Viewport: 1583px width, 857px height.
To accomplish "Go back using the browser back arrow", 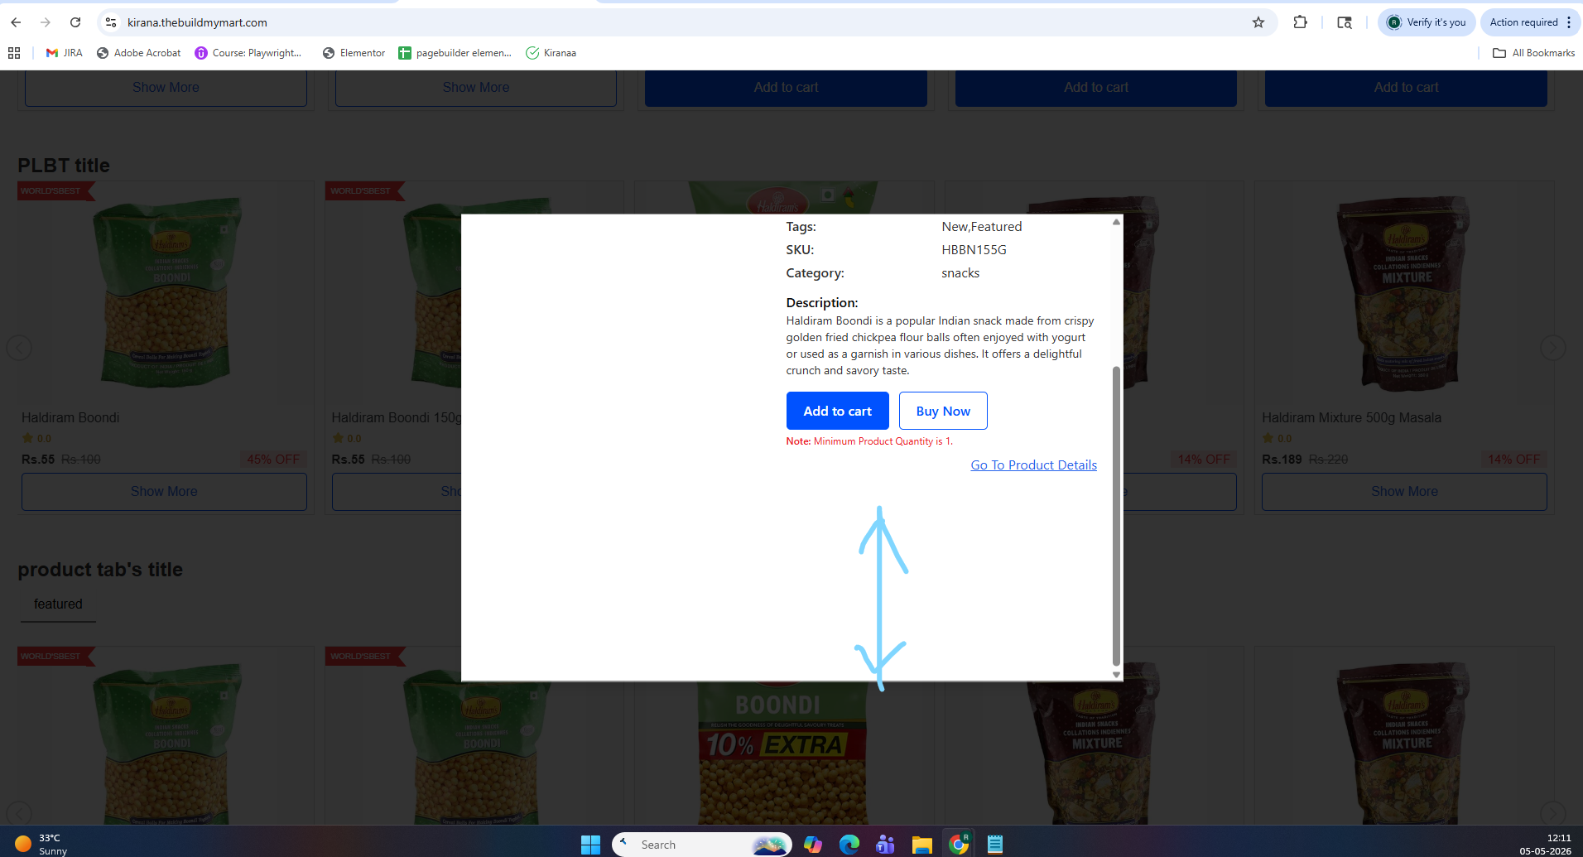I will pyautogui.click(x=17, y=22).
